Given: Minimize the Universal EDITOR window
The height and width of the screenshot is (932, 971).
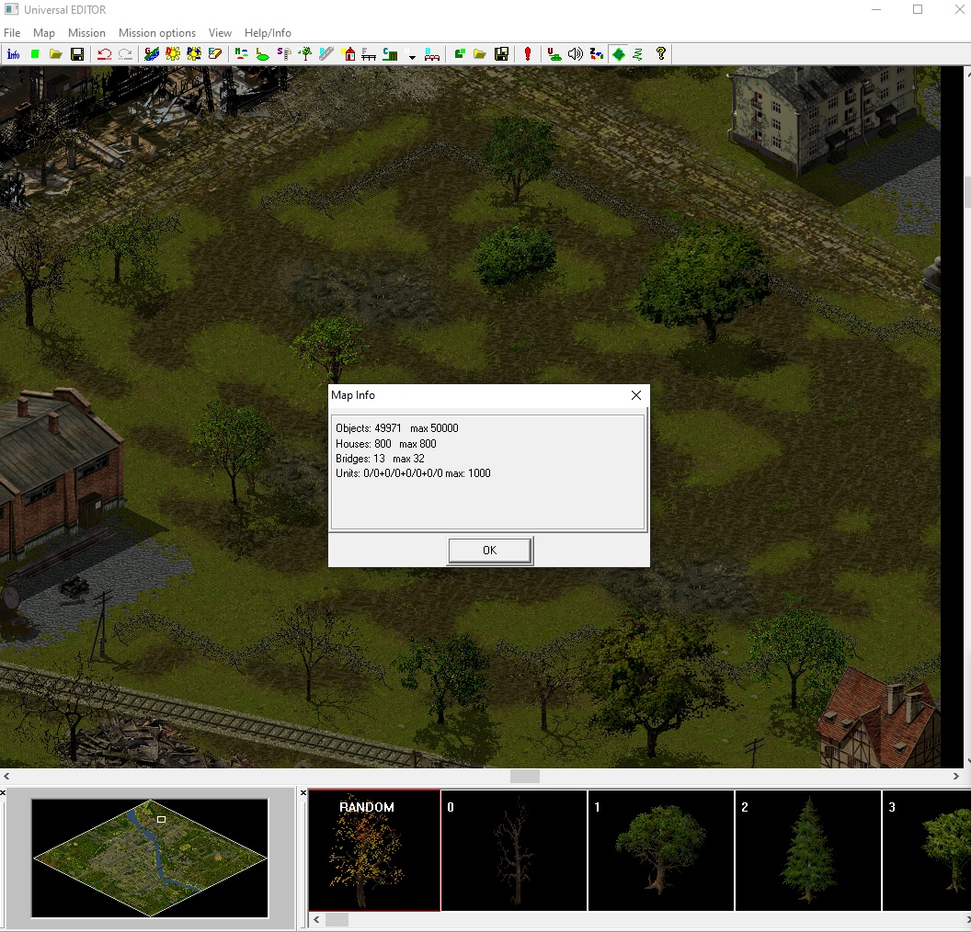Looking at the screenshot, I should [876, 9].
